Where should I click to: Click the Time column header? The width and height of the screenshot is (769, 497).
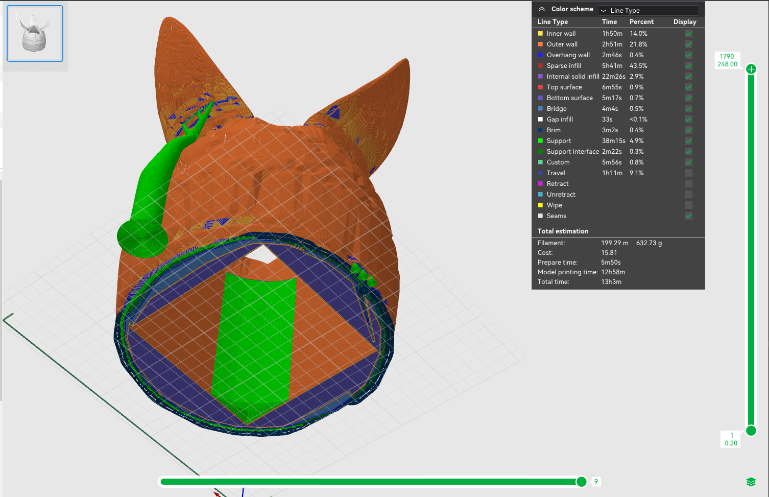pos(609,22)
